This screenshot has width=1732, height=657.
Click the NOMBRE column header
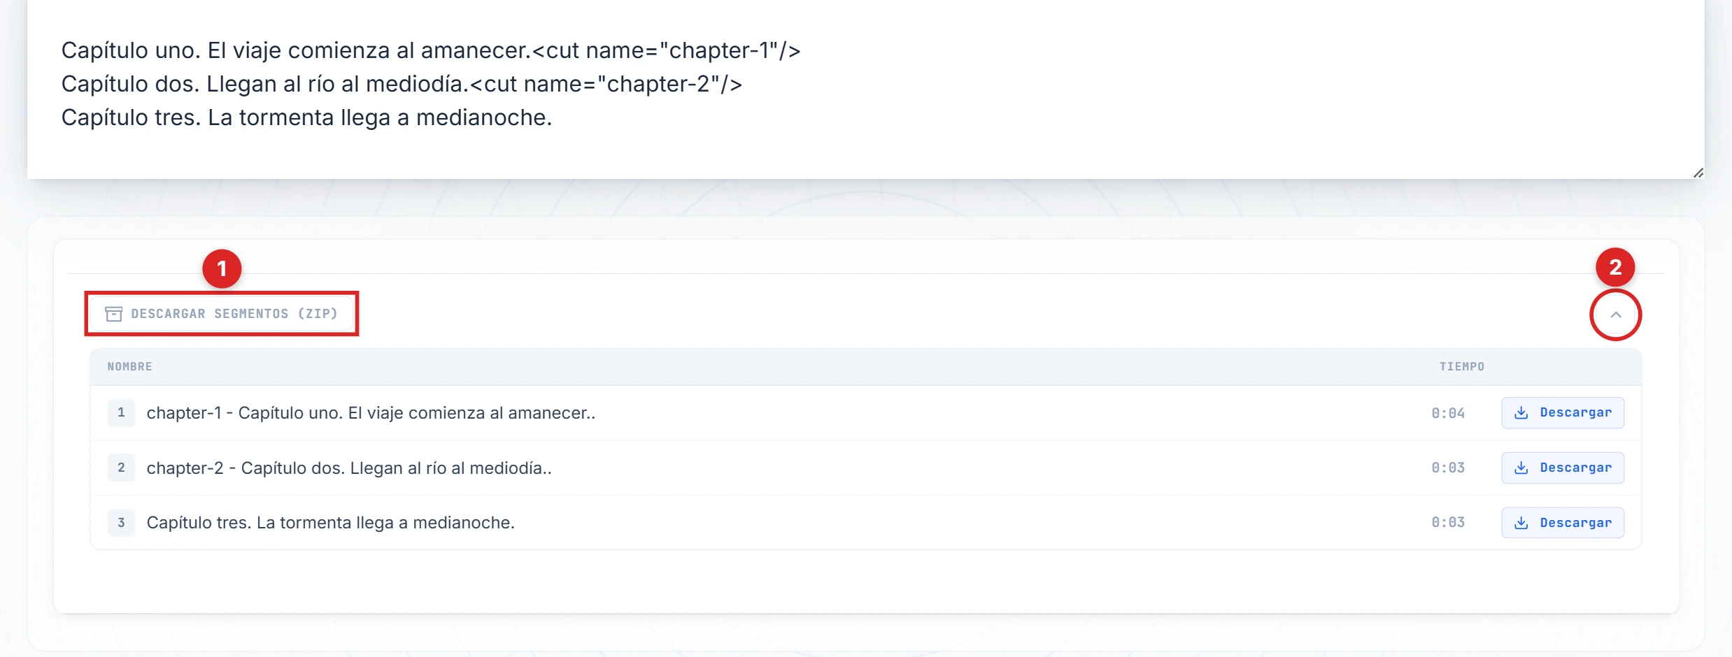pos(129,366)
